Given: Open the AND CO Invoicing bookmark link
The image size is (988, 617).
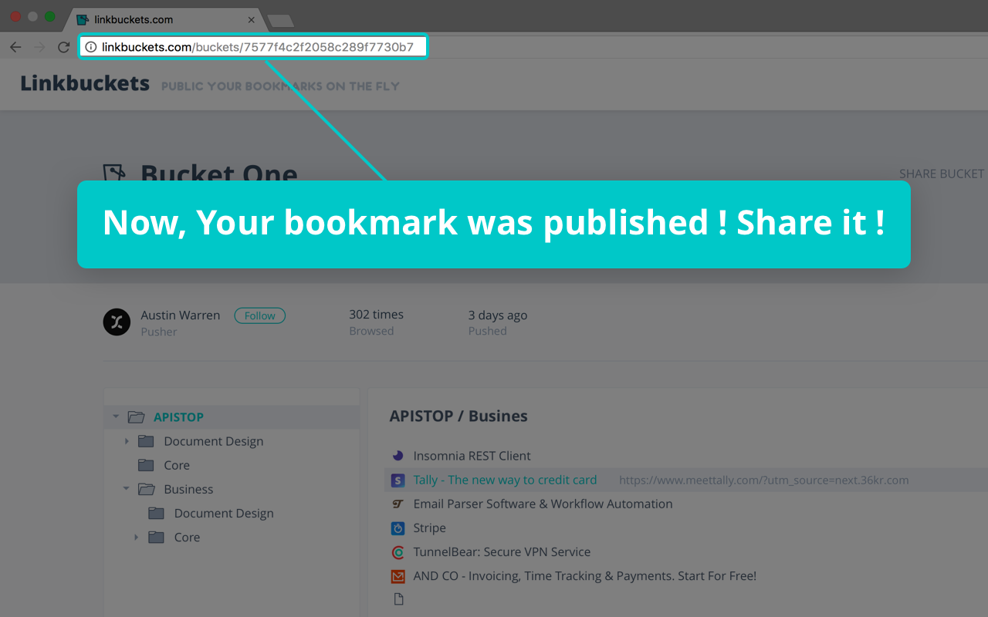Looking at the screenshot, I should [x=584, y=575].
